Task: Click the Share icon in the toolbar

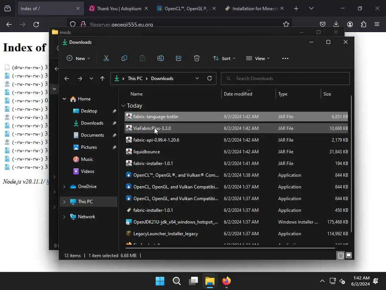Action: [178, 59]
